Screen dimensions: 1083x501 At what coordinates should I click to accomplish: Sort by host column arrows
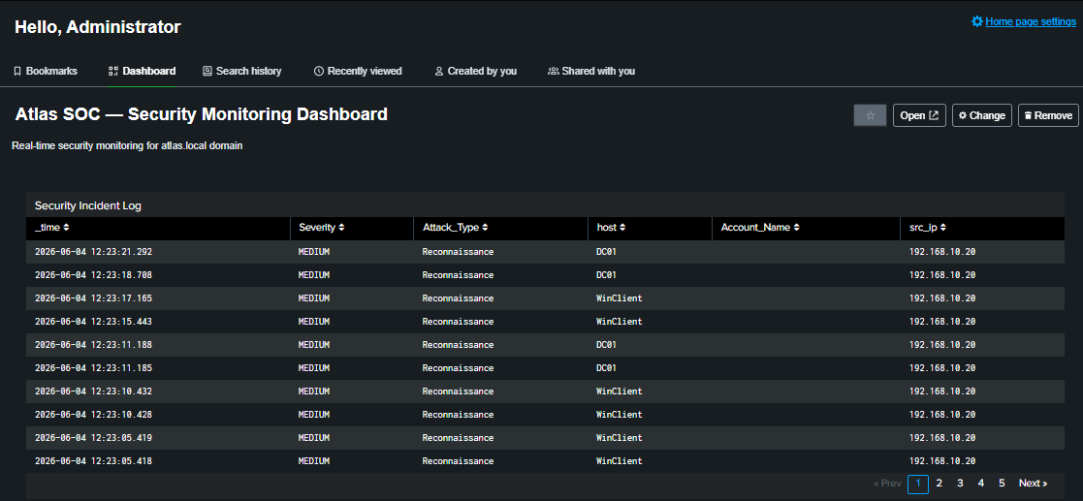click(x=622, y=227)
